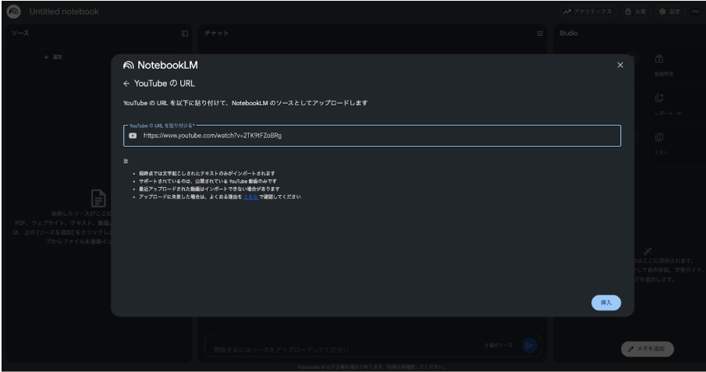Collapse the ソース panel with its icon
Viewport: 706px width, 372px height.
[x=185, y=33]
